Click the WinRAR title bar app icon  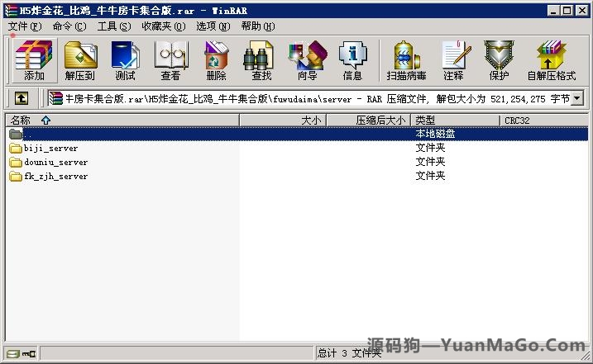click(x=11, y=11)
